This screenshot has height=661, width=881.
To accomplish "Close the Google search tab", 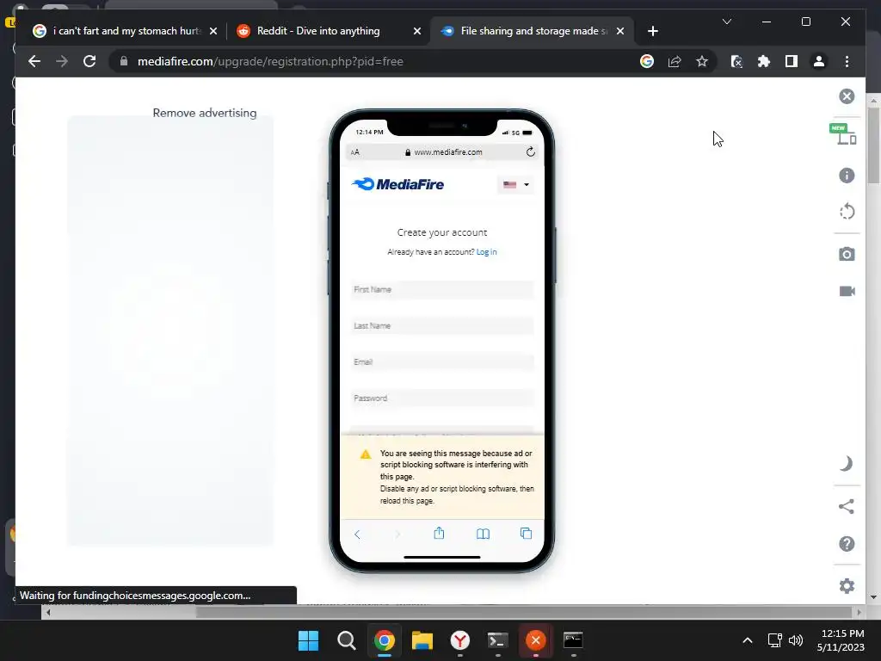I will 213,31.
